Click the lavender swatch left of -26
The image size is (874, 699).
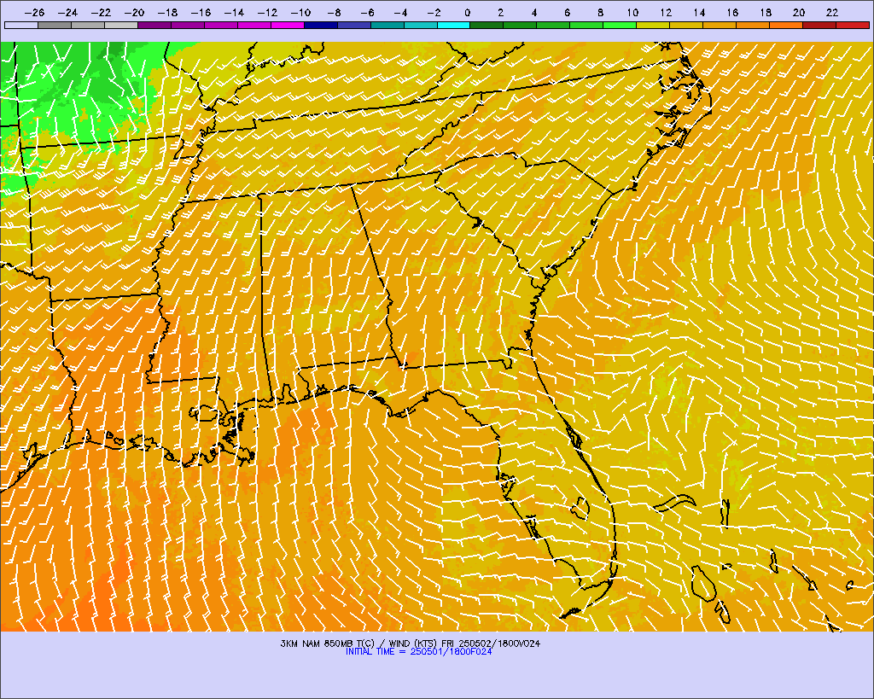(21, 25)
